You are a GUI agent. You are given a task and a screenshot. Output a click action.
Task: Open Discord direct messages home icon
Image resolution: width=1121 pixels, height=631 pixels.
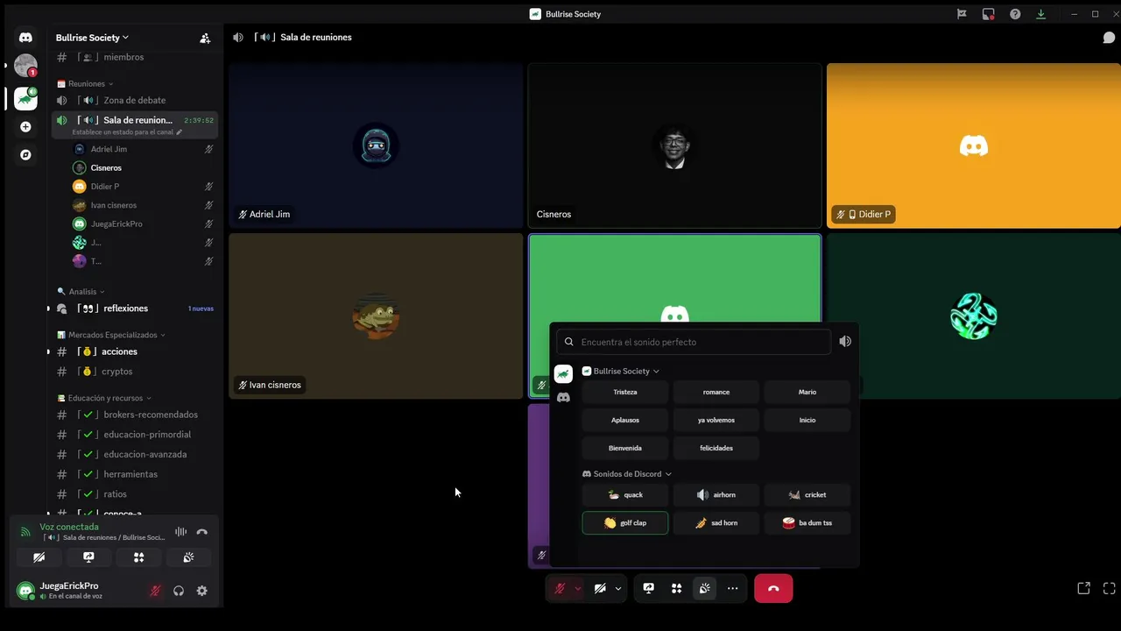[25, 38]
